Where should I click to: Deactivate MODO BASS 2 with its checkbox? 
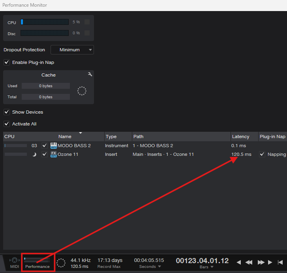pos(45,146)
